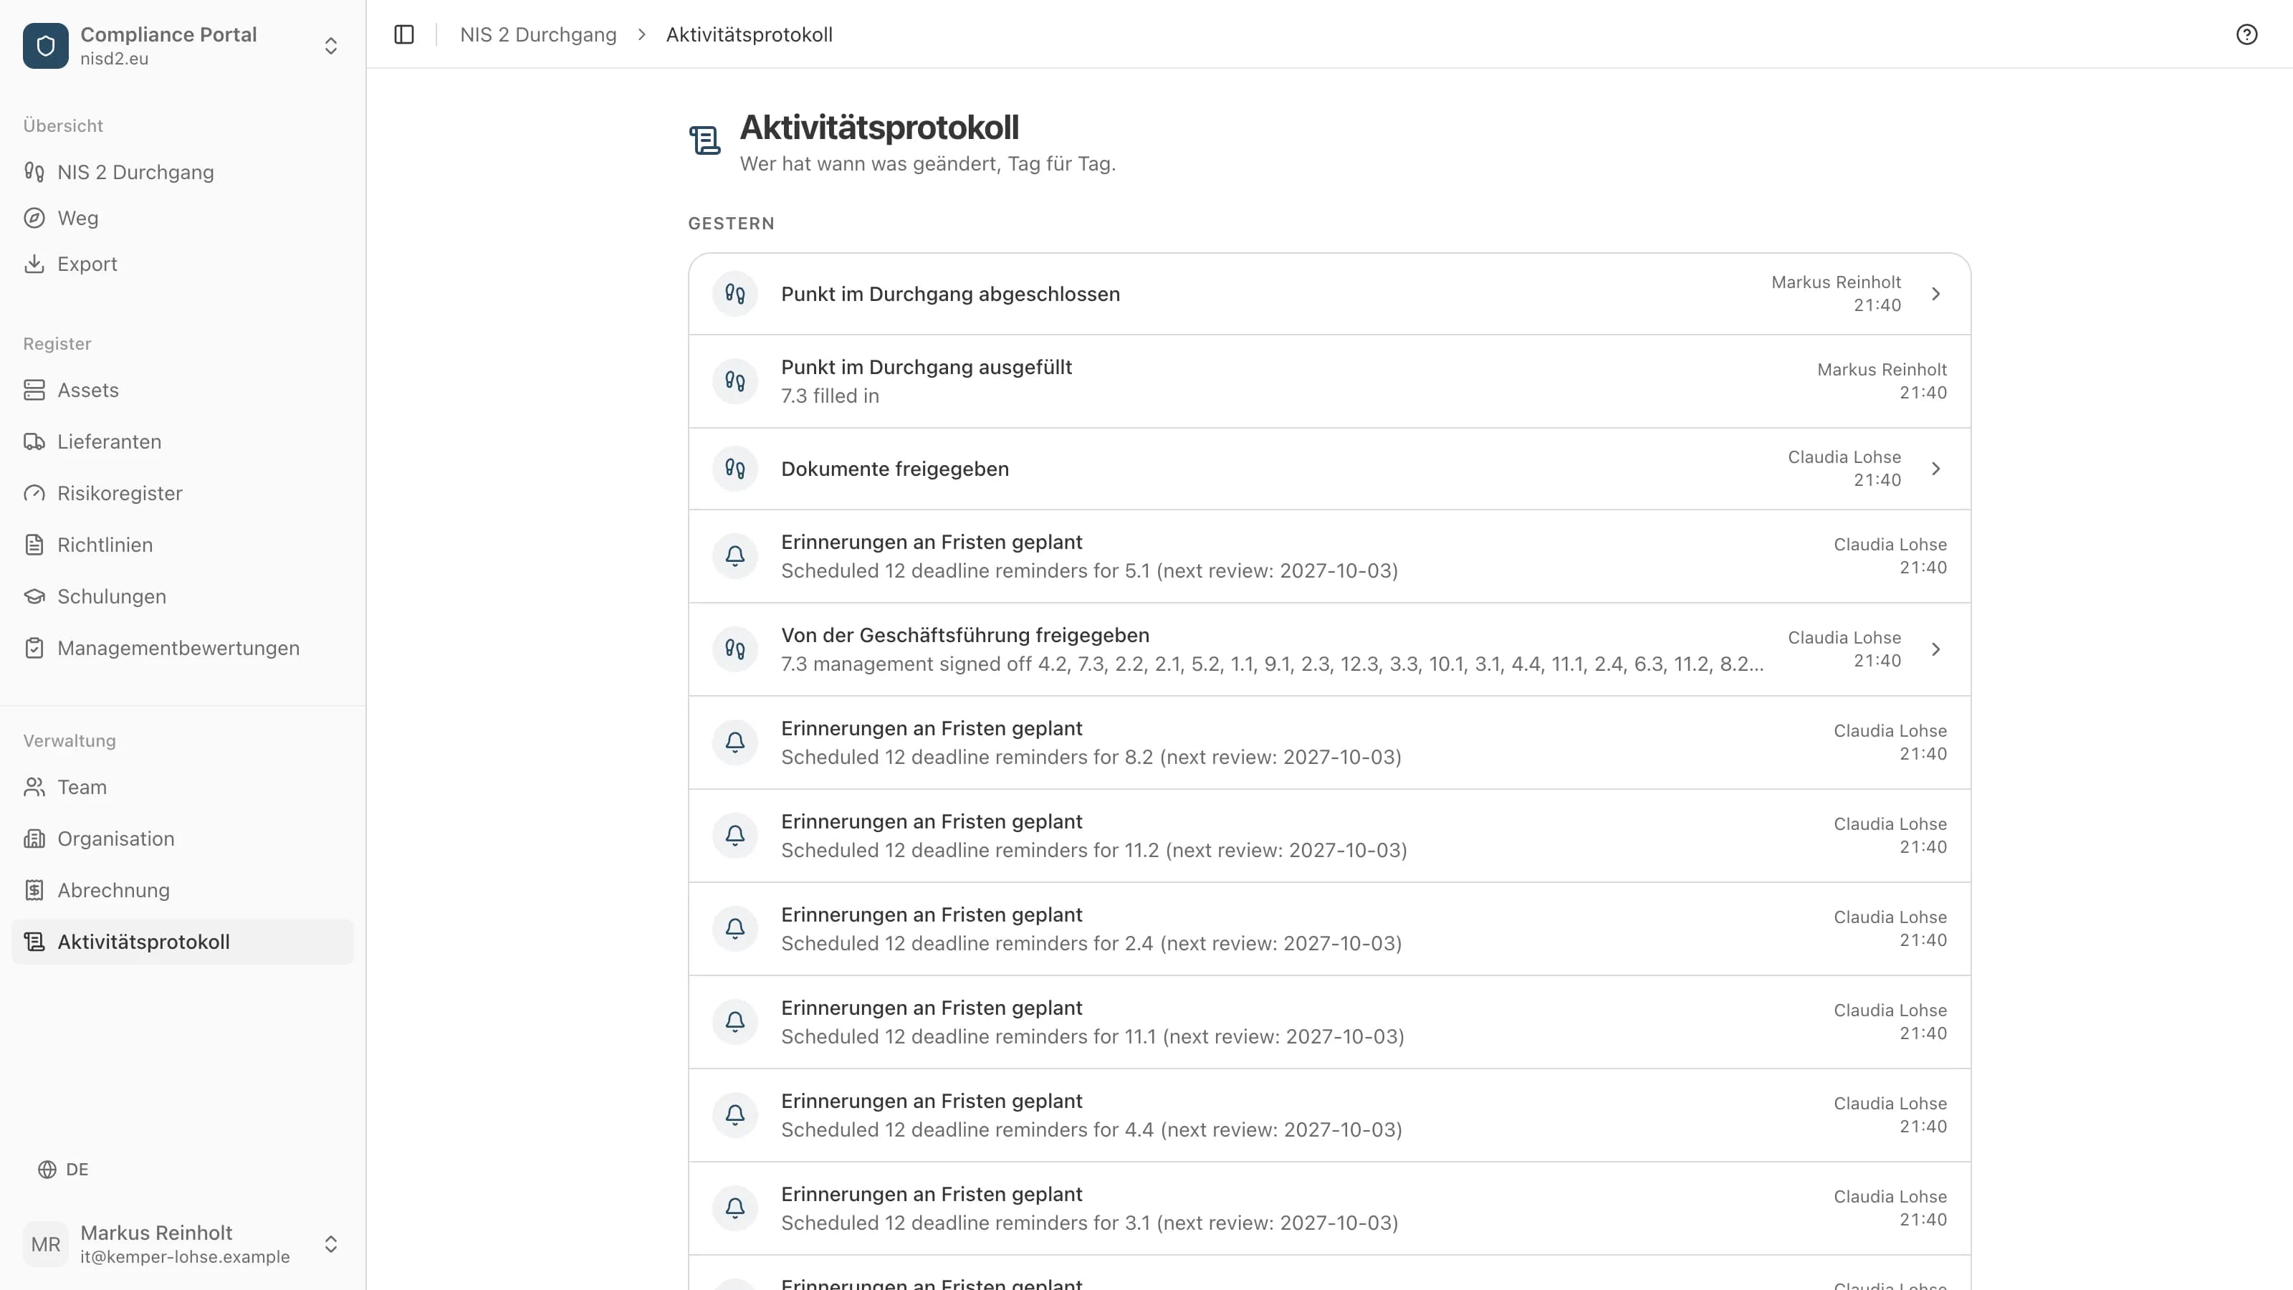This screenshot has height=1290, width=2293.
Task: Open Managementbewertungen in the sidebar
Action: [183, 648]
